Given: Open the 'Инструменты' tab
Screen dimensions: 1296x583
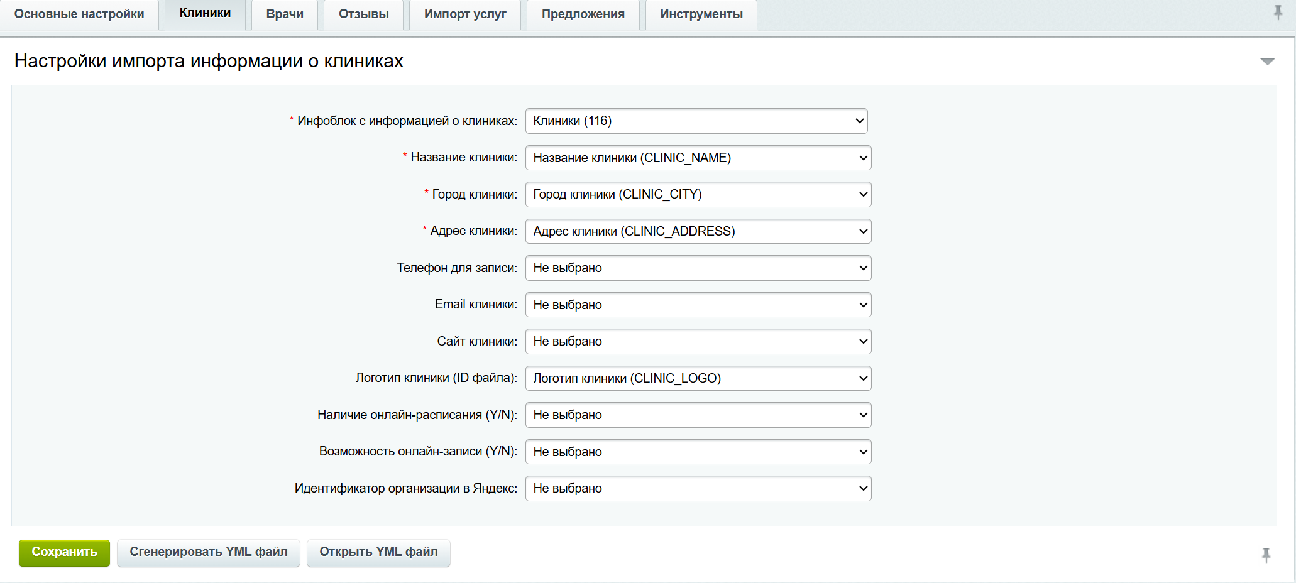Looking at the screenshot, I should point(700,14).
